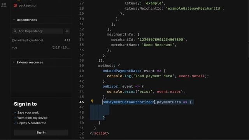The width and height of the screenshot is (249, 140).
Task: Click the search magnifier icon in Add Dependency
Action: click(x=15, y=31)
